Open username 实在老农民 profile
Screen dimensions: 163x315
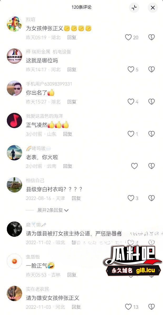tap(38, 289)
